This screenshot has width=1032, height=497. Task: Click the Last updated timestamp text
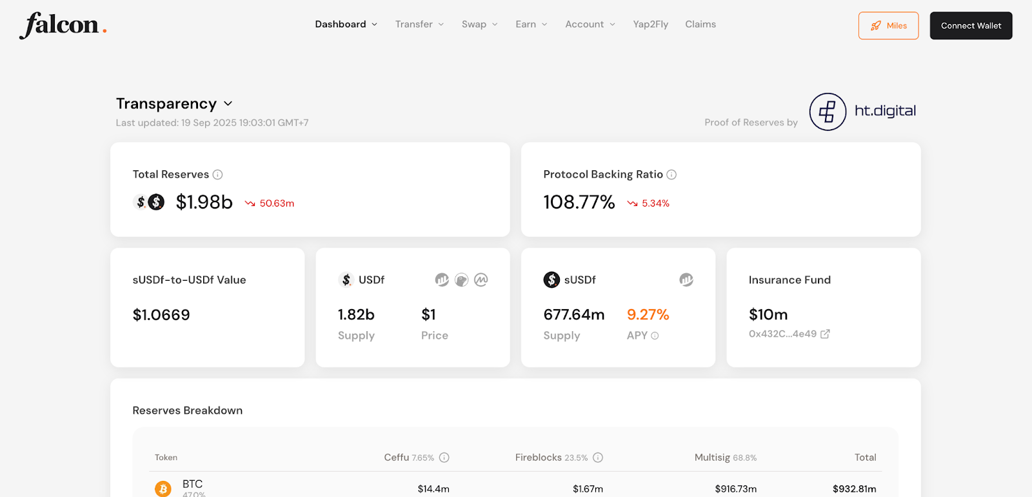[x=212, y=123]
